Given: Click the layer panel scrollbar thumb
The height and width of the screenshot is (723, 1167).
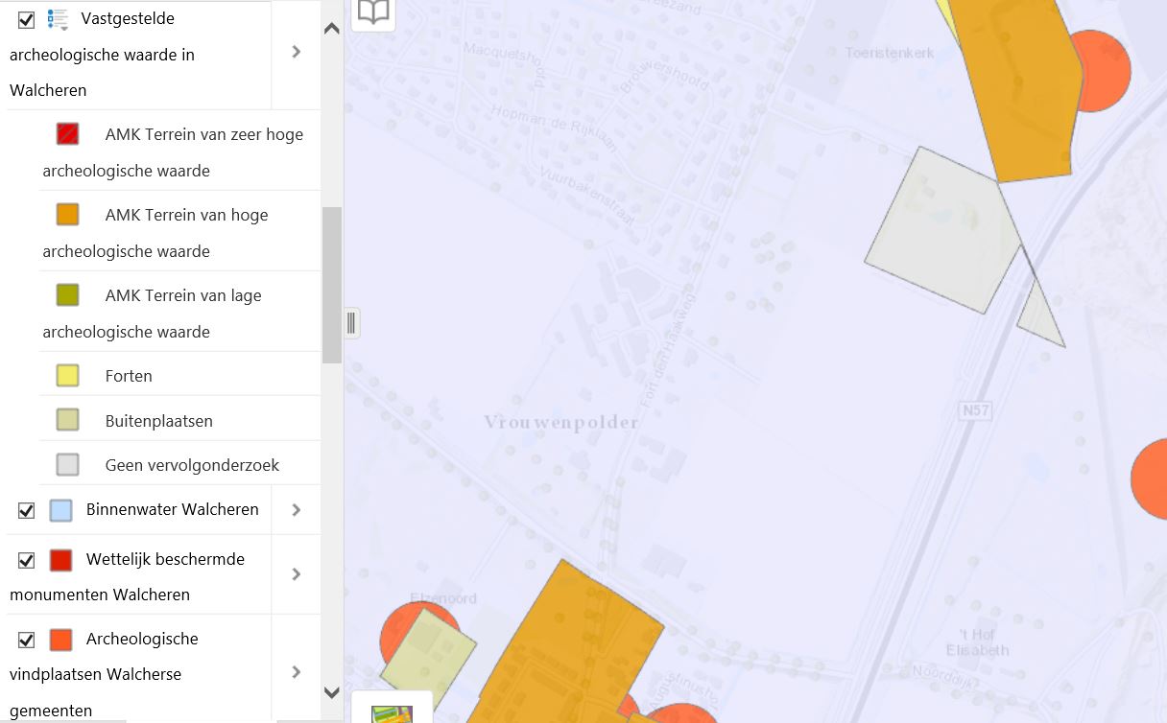Looking at the screenshot, I should click(332, 285).
